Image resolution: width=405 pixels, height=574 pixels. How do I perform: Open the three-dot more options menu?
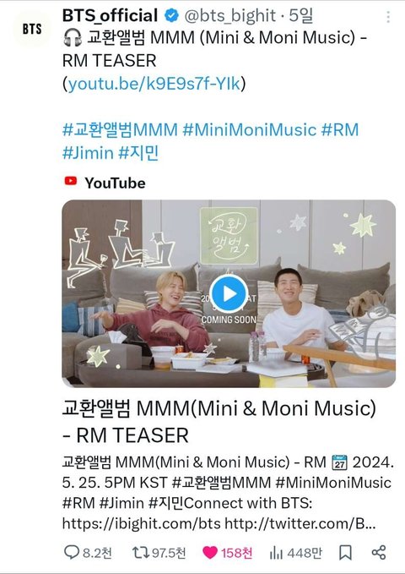tap(388, 17)
